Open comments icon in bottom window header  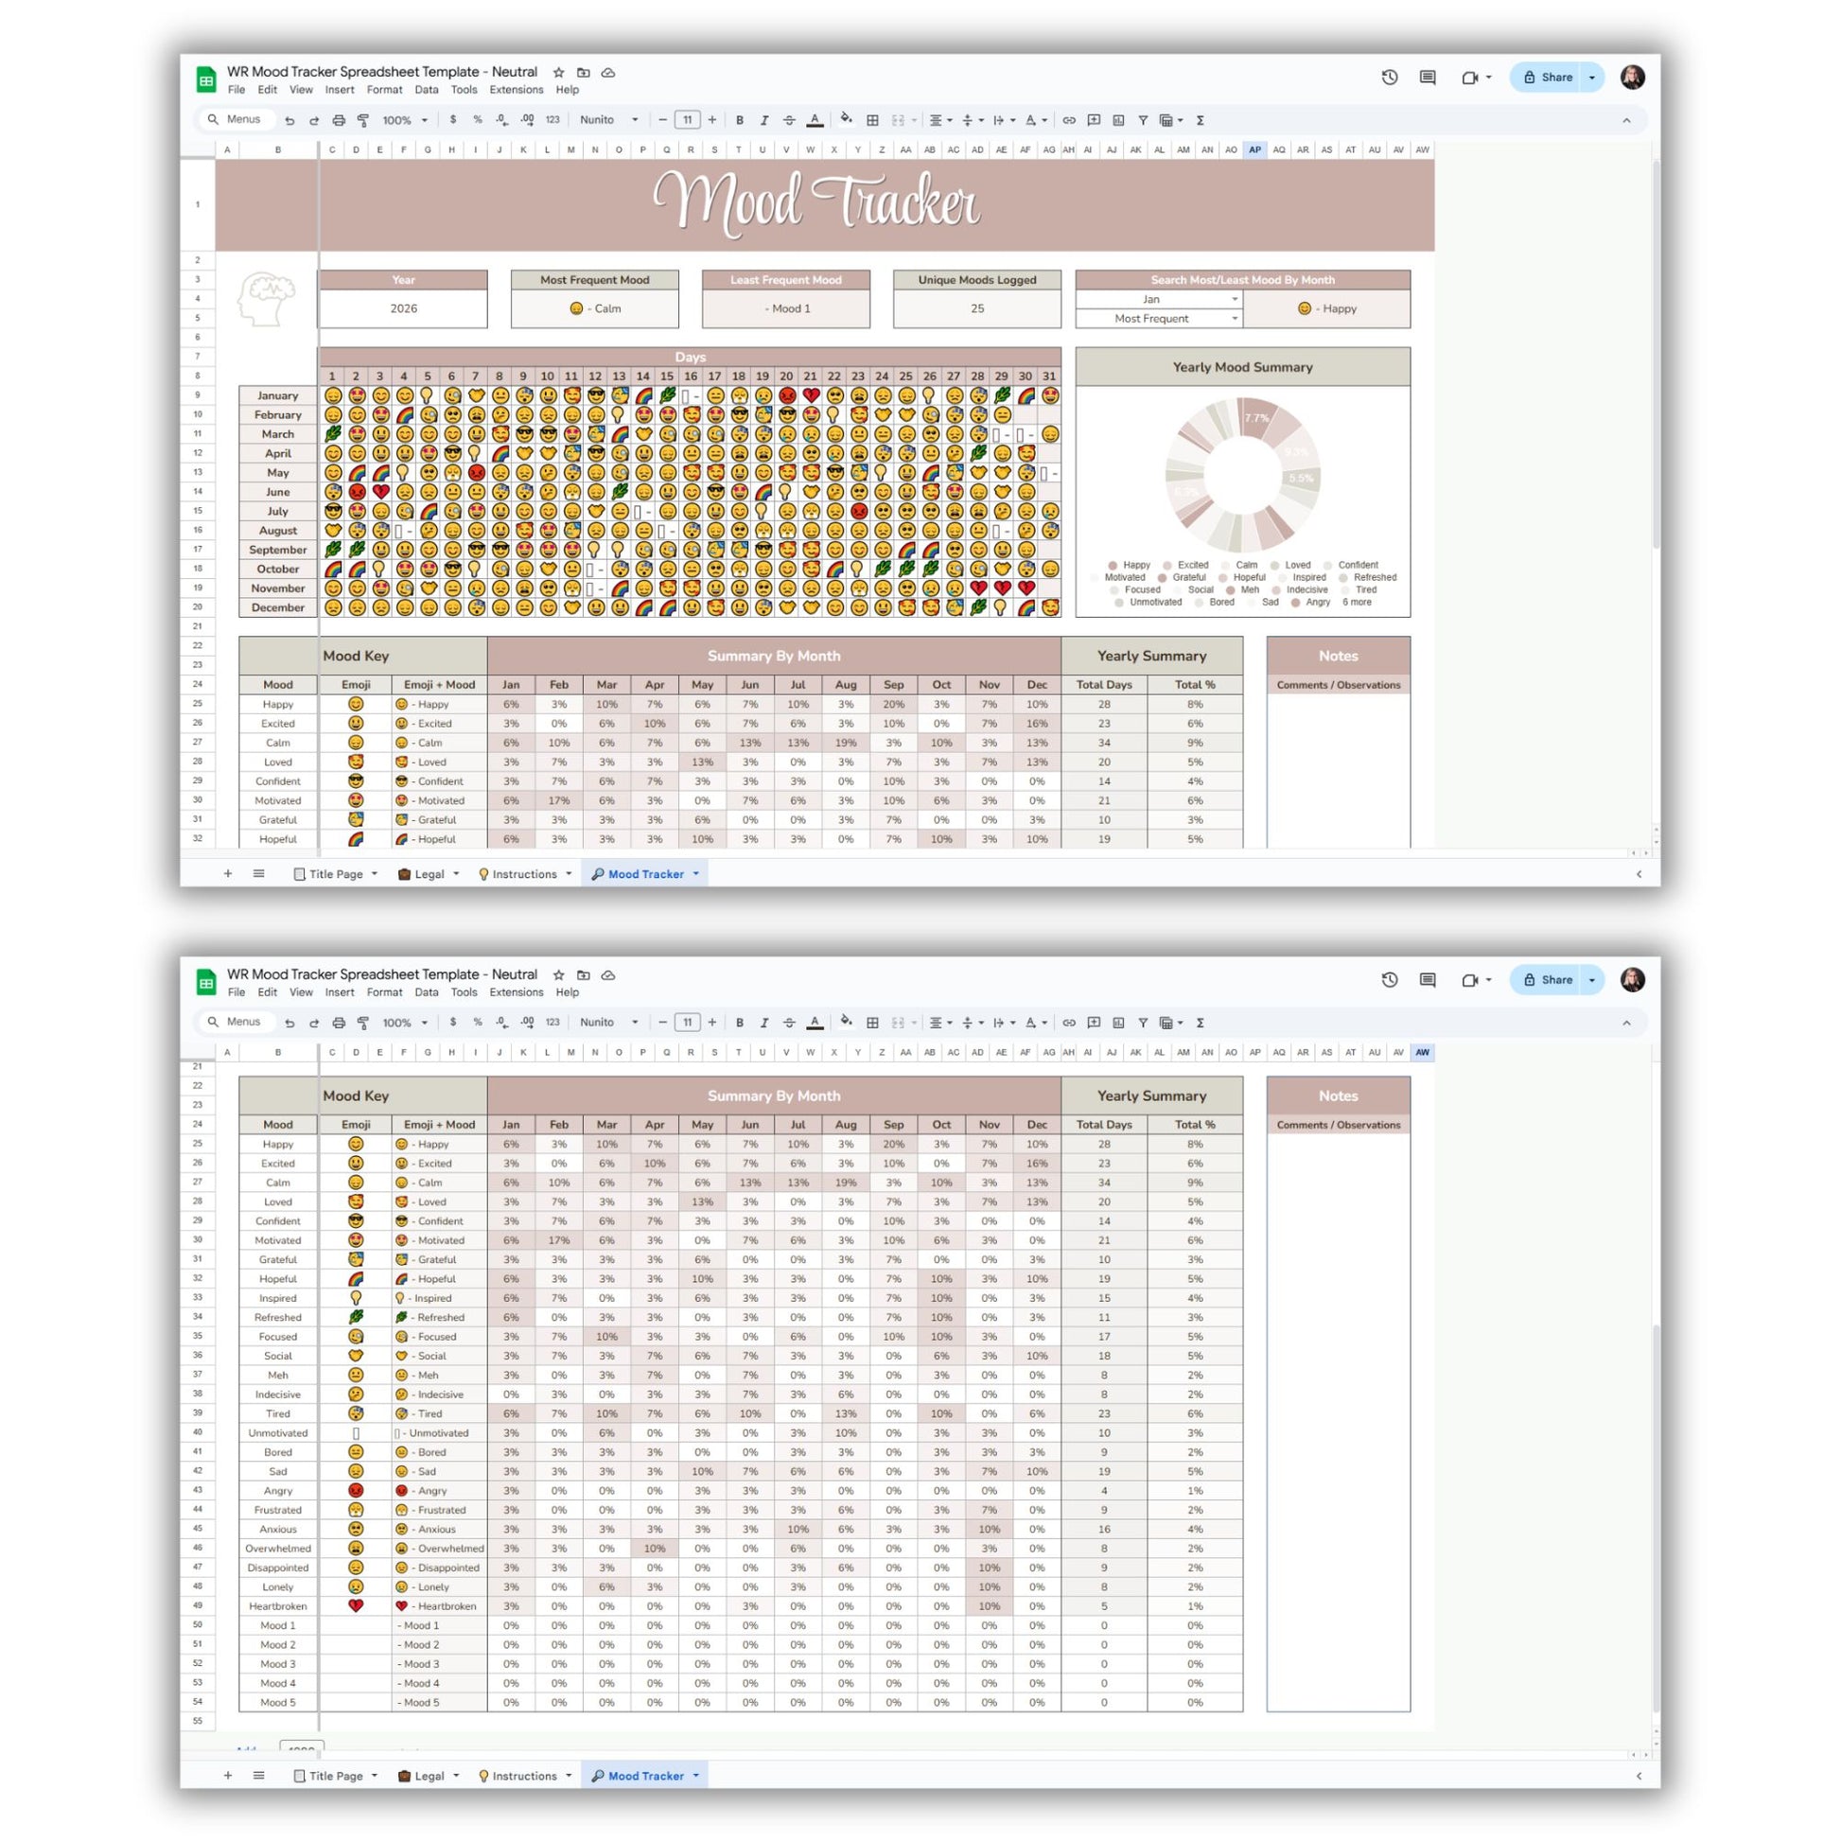(x=1428, y=979)
